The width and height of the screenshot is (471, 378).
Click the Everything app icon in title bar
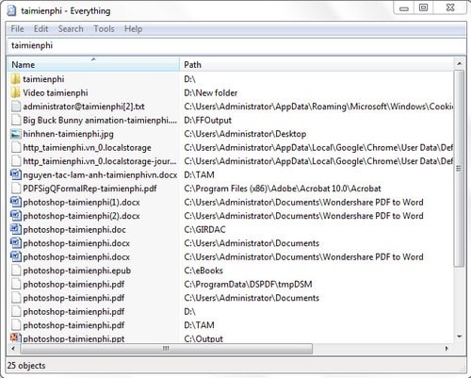[12, 10]
